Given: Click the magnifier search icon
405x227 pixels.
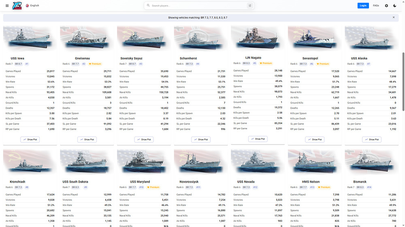Looking at the screenshot, I should [148, 5].
